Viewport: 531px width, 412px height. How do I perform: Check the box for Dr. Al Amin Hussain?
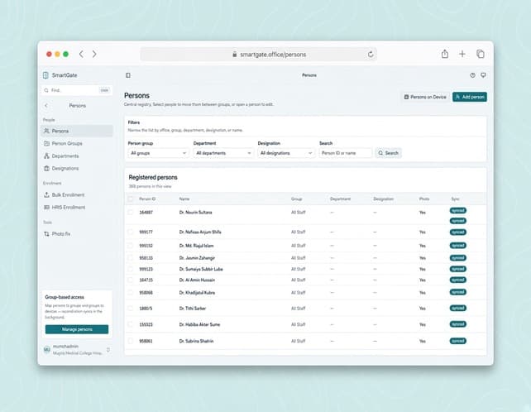pos(131,280)
